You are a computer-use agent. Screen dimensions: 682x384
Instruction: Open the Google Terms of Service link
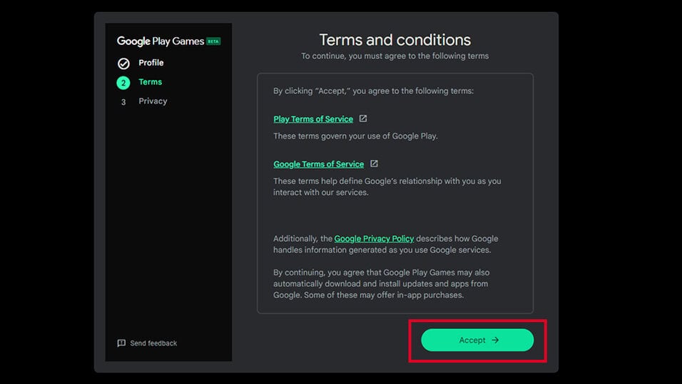[318, 164]
